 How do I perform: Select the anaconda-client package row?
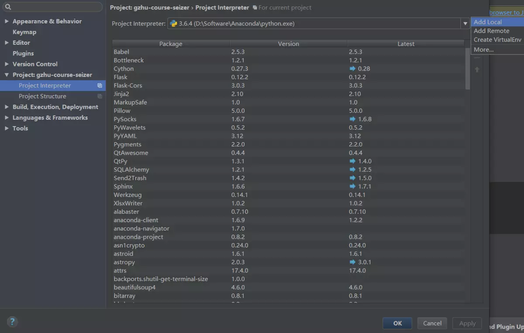coord(289,220)
